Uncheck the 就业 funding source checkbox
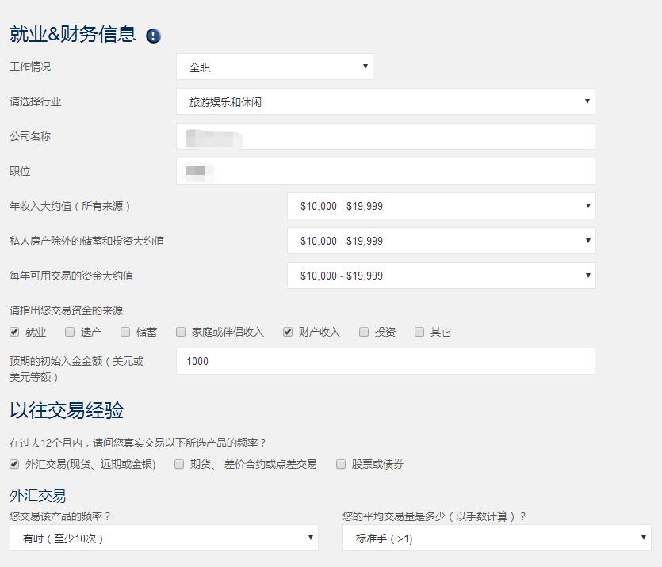This screenshot has width=662, height=567. click(13, 332)
